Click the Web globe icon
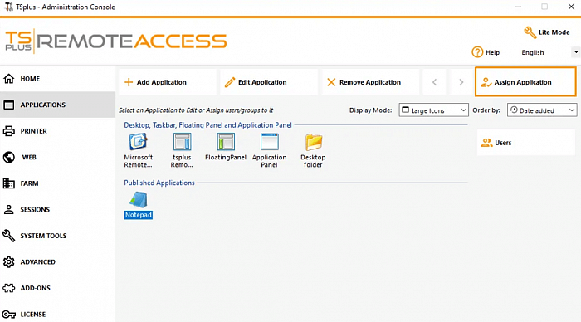The image size is (581, 322). [x=9, y=157]
